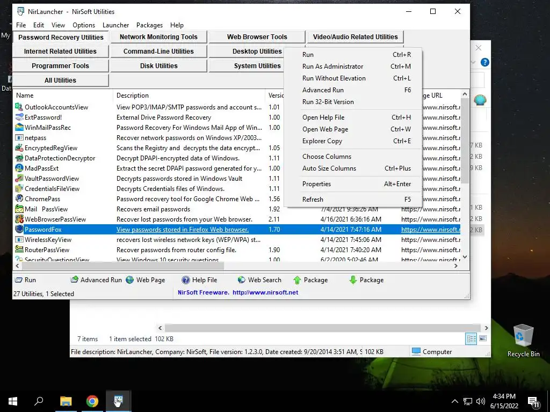Click the Web Page toolbar button

(x=146, y=280)
